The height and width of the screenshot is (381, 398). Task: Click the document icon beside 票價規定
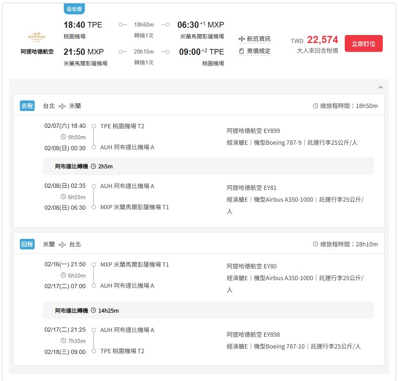point(241,51)
